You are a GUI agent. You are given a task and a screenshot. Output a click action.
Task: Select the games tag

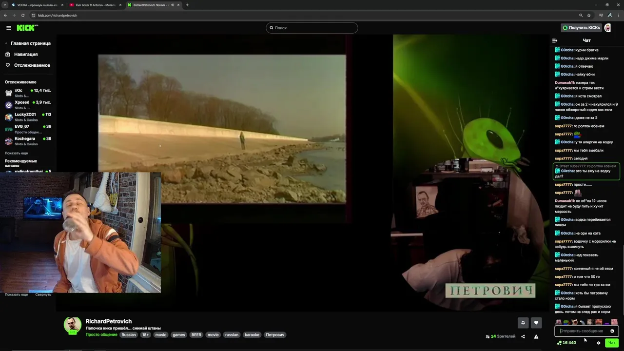pos(179,335)
